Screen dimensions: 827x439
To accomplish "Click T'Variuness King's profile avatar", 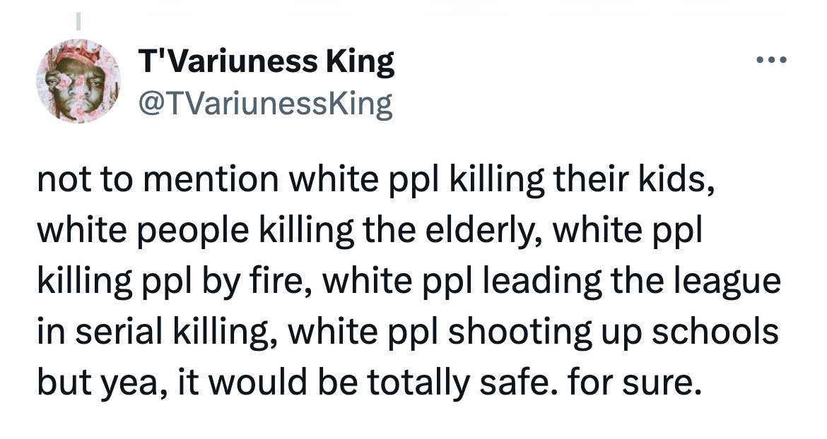I will [79, 81].
